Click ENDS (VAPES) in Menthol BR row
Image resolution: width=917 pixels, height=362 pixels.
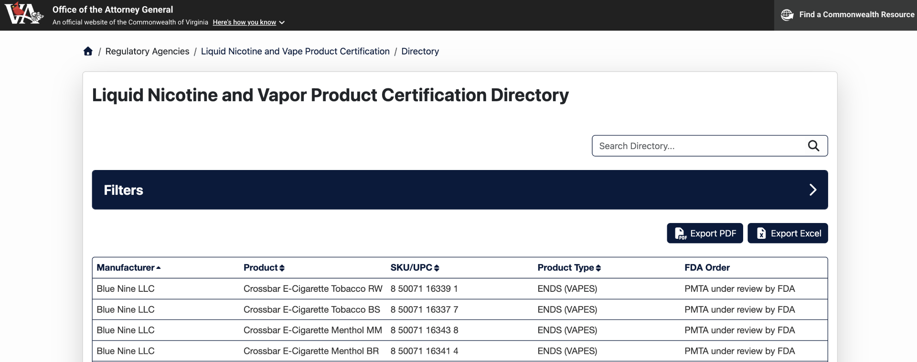(567, 351)
